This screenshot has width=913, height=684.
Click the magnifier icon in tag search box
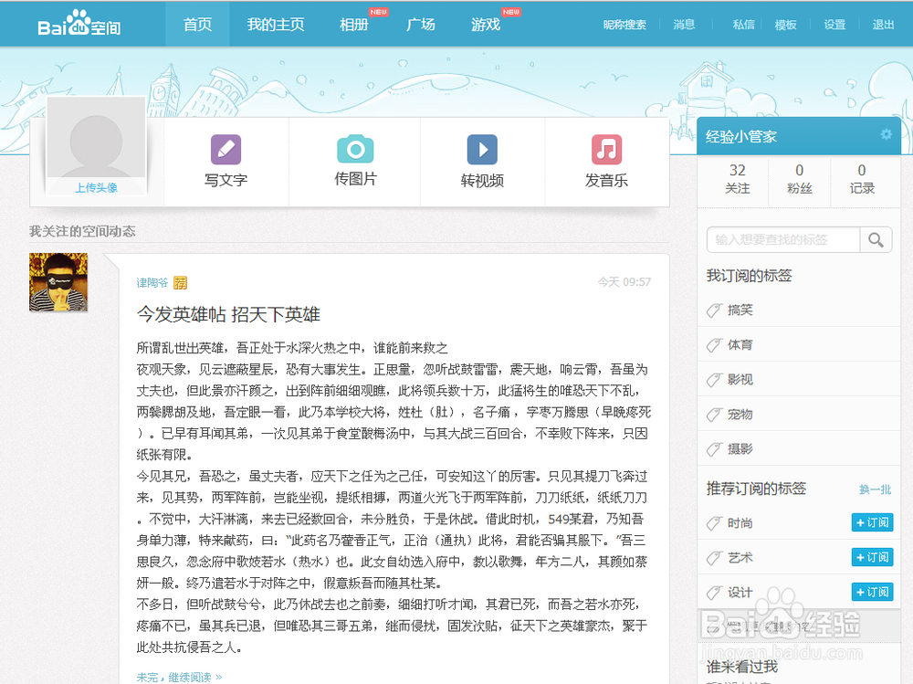875,239
